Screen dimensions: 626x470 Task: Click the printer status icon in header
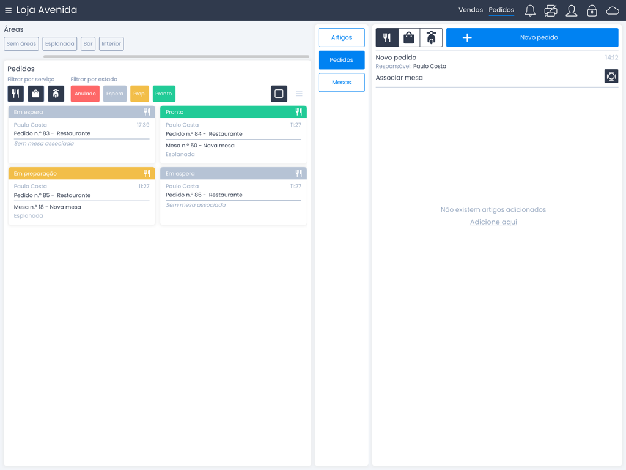point(550,10)
